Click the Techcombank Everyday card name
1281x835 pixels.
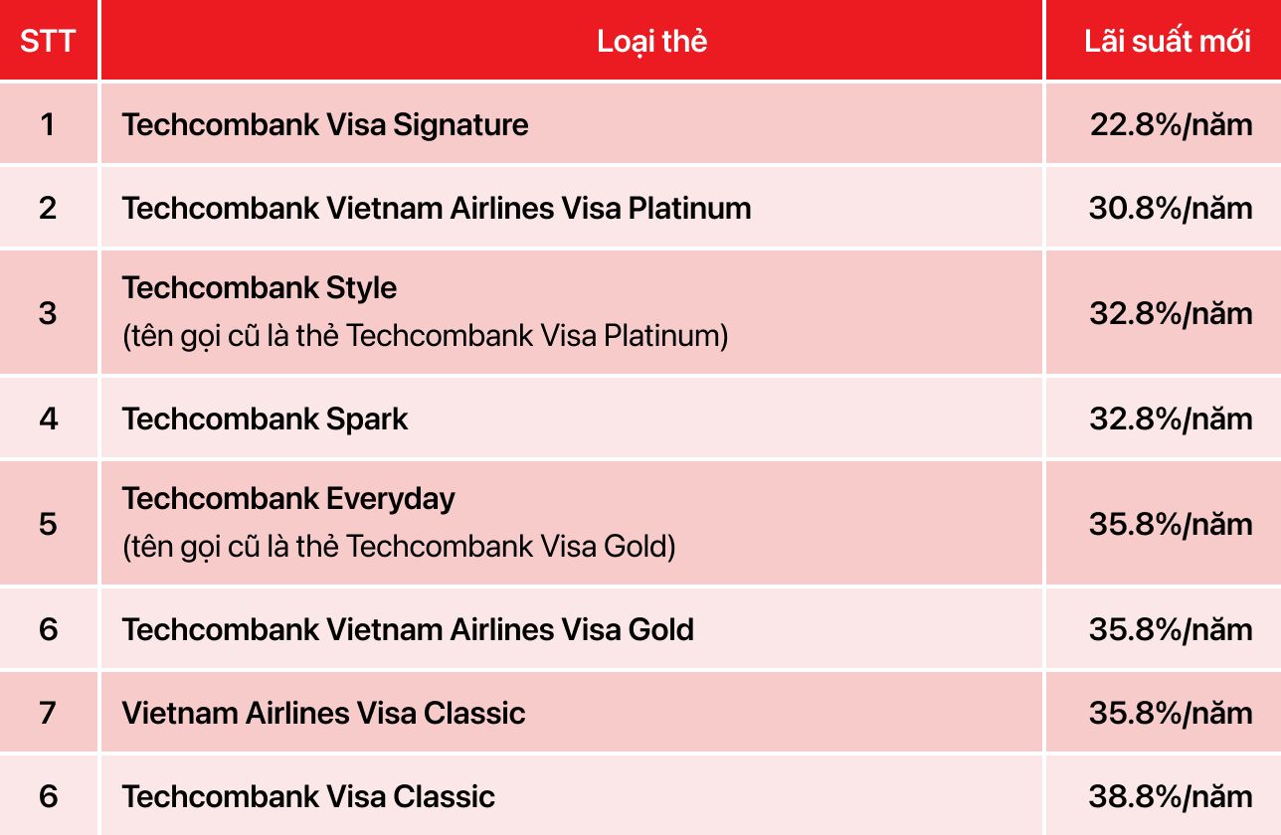[x=288, y=499]
